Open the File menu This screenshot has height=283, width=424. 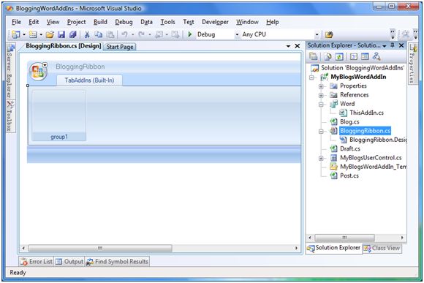(17, 22)
